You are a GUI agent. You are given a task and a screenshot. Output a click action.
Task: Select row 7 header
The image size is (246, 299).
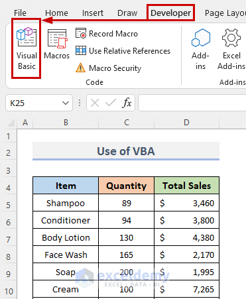click(9, 239)
